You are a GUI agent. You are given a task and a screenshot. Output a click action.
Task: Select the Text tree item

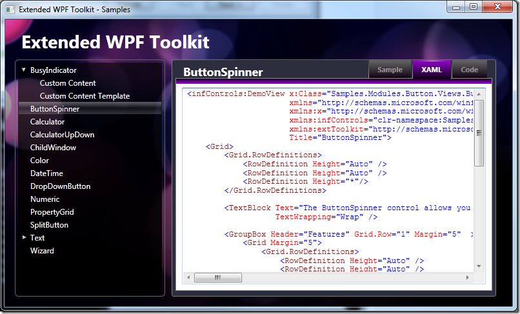click(37, 238)
